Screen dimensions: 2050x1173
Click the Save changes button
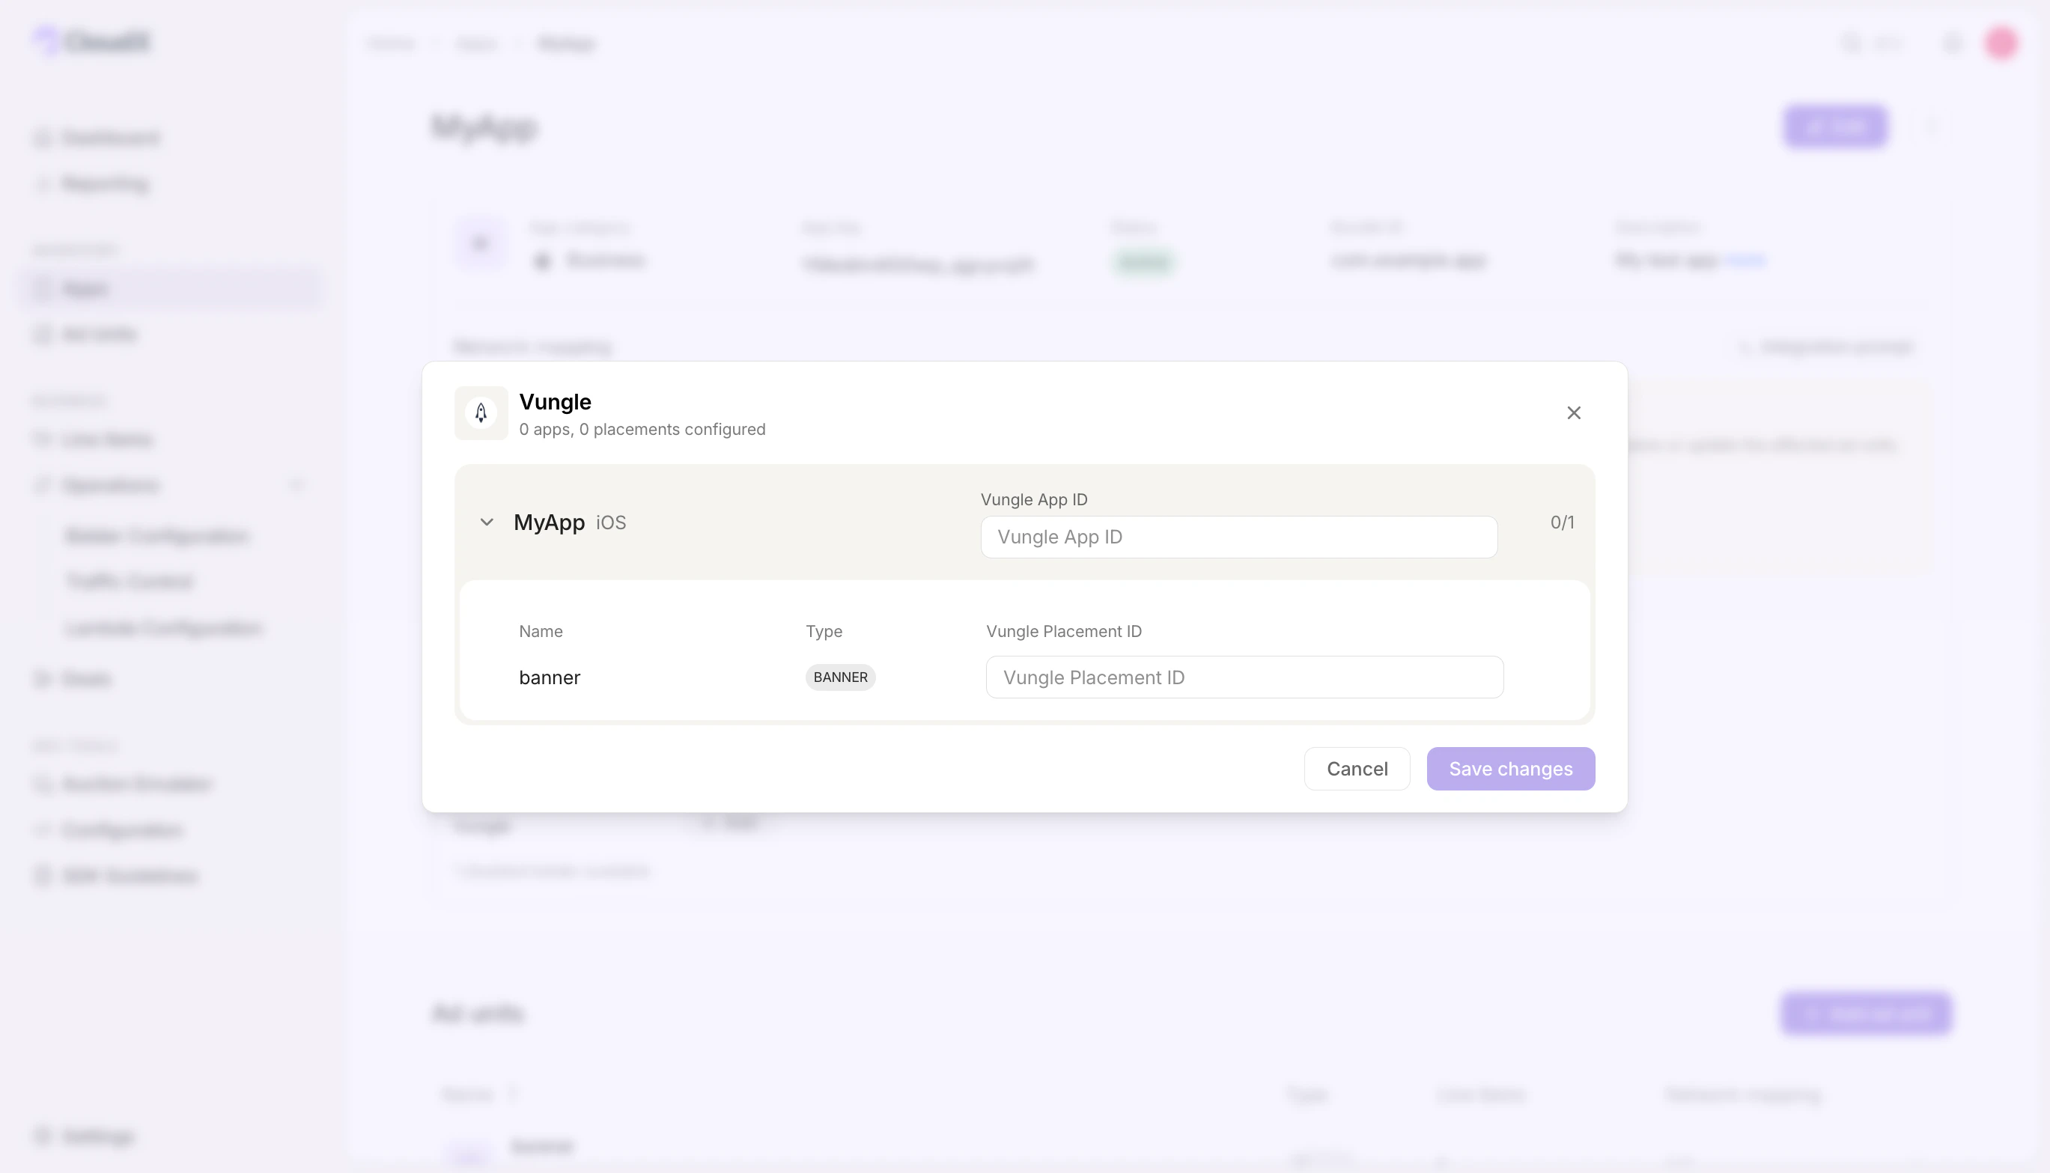click(x=1510, y=769)
